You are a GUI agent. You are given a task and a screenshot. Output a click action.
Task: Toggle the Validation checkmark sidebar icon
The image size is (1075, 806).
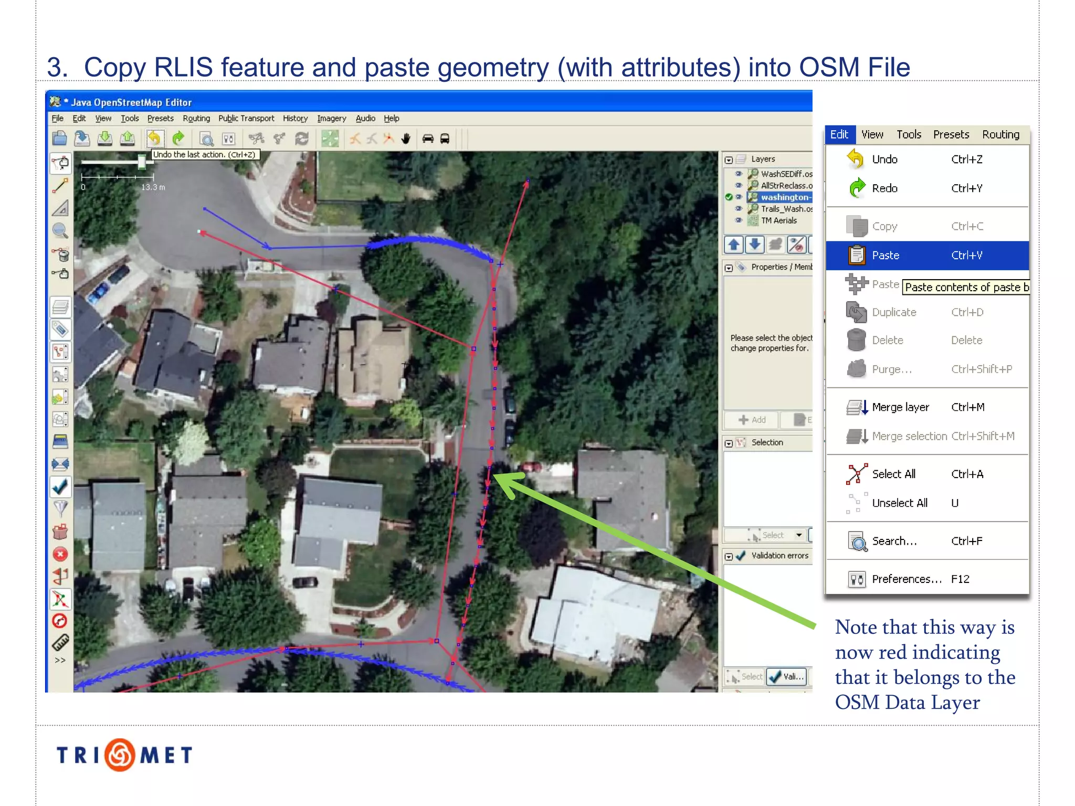[x=60, y=487]
